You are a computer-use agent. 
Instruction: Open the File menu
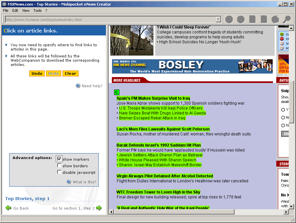[6, 10]
